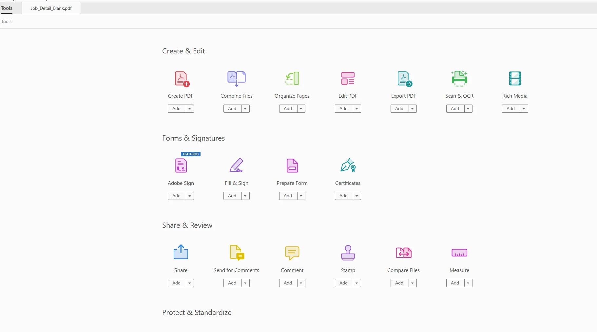Open dropdown arrow under Organize Pages
Image resolution: width=597 pixels, height=332 pixels.
301,109
